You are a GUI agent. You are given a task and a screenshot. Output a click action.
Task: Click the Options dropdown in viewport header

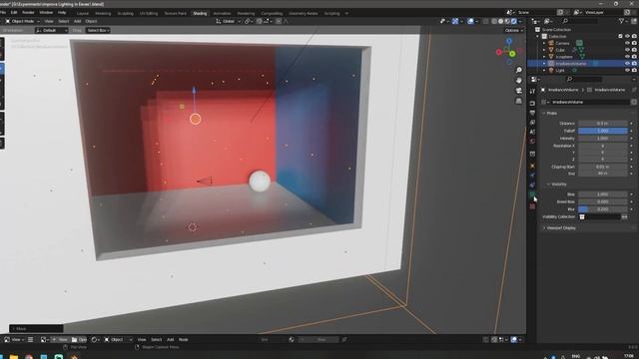coord(514,30)
